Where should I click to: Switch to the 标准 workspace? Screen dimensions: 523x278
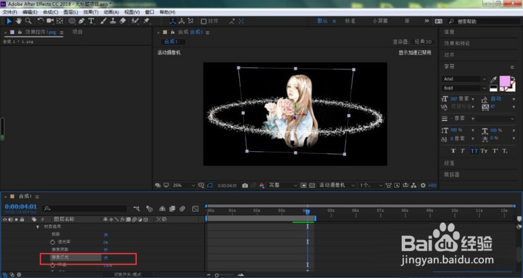coord(350,20)
